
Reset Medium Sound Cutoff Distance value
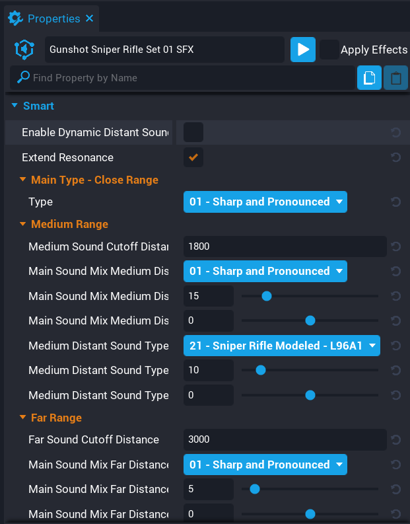coord(395,246)
